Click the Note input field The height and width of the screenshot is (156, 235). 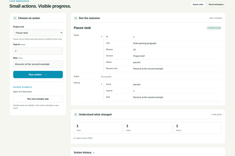click(x=38, y=64)
